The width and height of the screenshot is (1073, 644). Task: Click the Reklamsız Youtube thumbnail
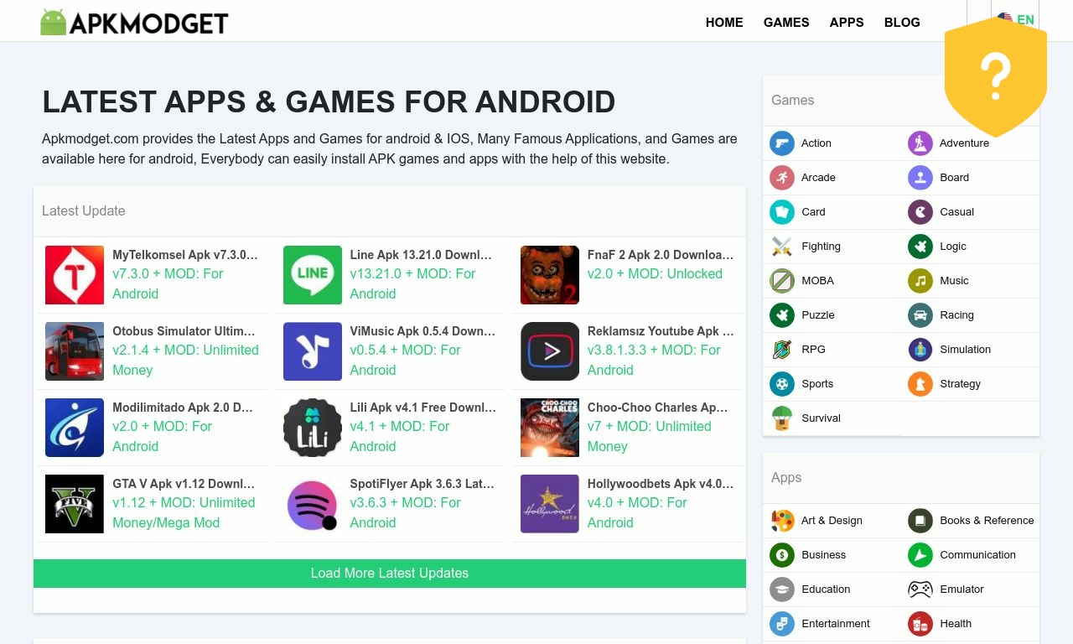[550, 351]
